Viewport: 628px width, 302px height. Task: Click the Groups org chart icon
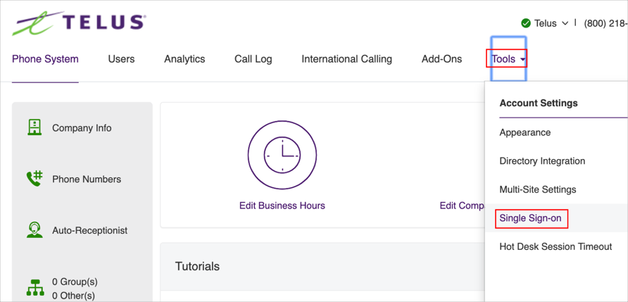point(34,288)
